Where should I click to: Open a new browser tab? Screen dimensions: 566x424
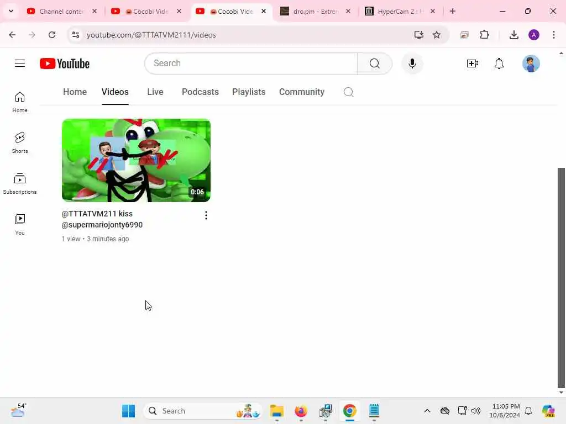(x=452, y=11)
